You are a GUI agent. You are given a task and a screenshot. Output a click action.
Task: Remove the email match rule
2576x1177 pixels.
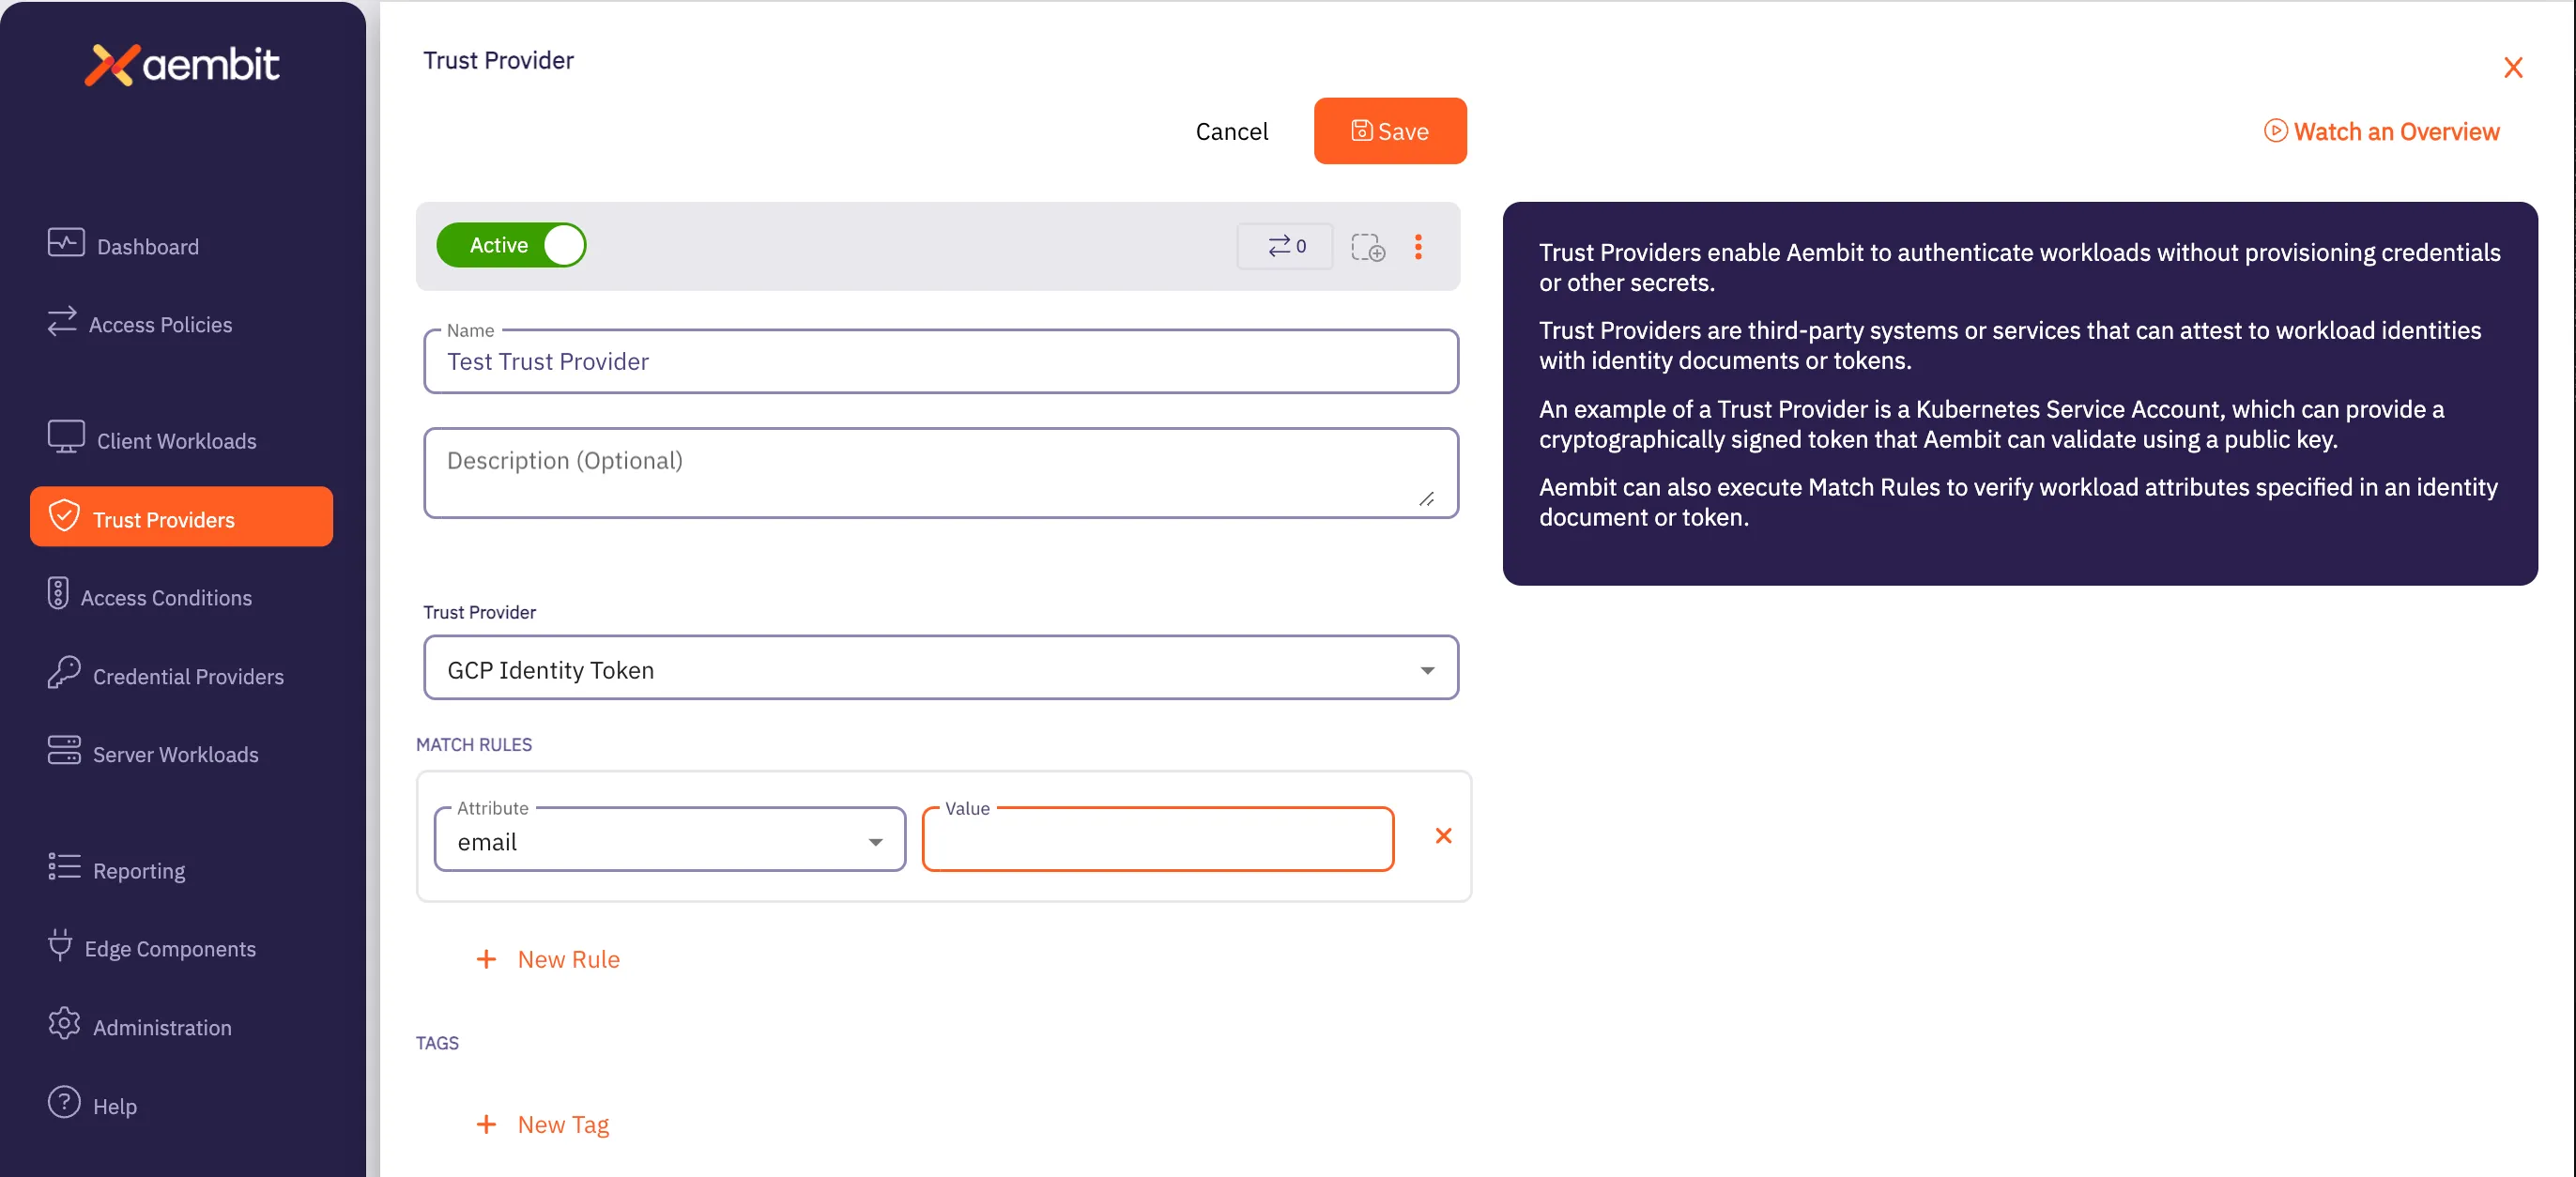click(x=1443, y=836)
